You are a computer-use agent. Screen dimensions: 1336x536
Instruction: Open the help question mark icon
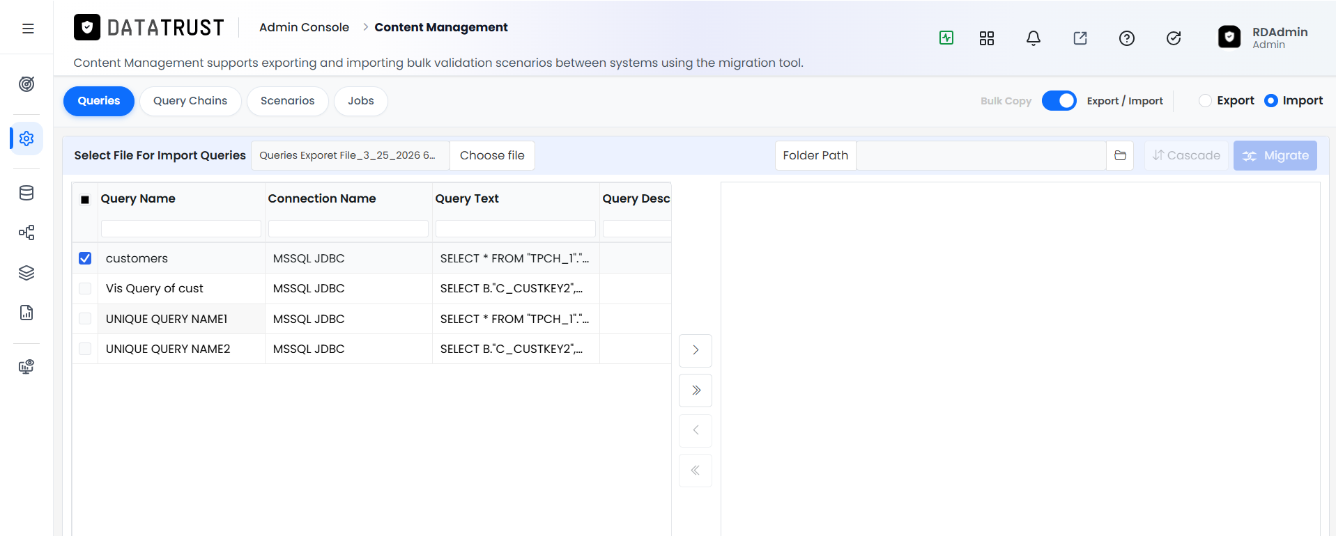coord(1127,38)
